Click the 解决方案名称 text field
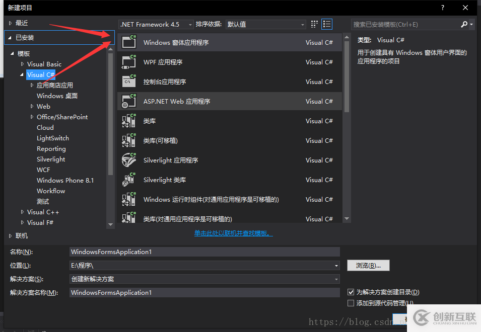Screen dimensions: 481x332 pos(204,292)
